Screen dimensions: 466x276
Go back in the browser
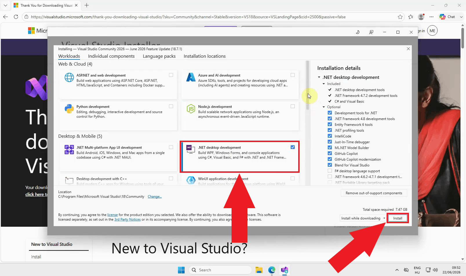pyautogui.click(x=5, y=17)
